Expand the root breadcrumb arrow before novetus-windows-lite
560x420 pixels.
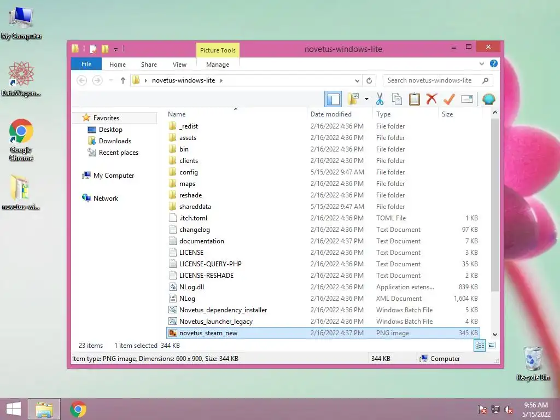pos(145,80)
